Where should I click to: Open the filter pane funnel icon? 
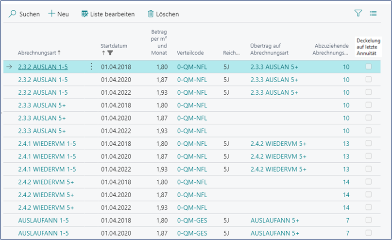[x=358, y=14]
